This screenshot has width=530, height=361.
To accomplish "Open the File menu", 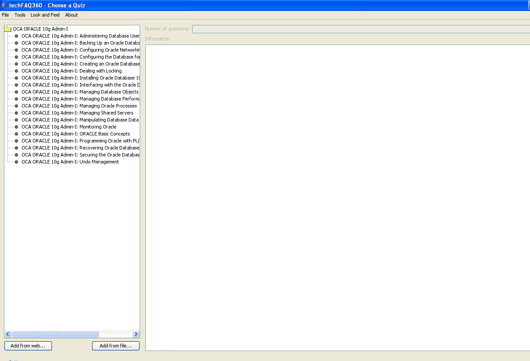I will 5,15.
